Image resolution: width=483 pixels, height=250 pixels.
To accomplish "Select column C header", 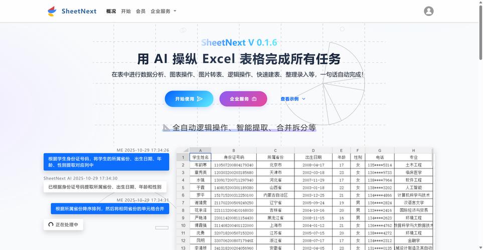I will pyautogui.click(x=275, y=150).
